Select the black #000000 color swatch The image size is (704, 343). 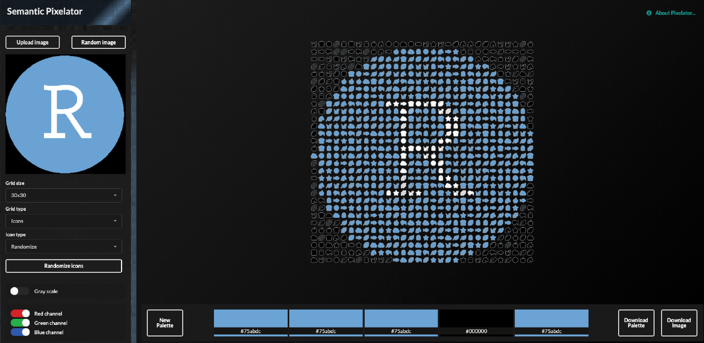476,318
